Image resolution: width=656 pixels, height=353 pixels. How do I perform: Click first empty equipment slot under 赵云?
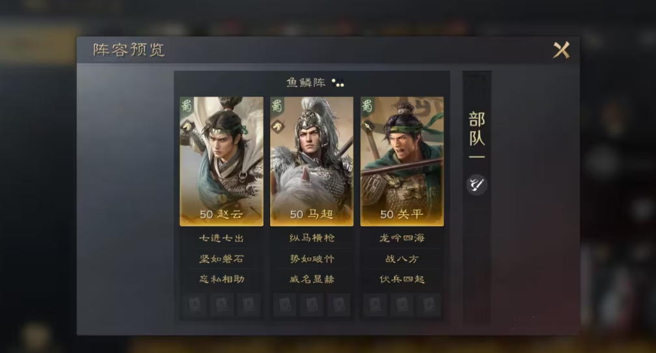(195, 304)
